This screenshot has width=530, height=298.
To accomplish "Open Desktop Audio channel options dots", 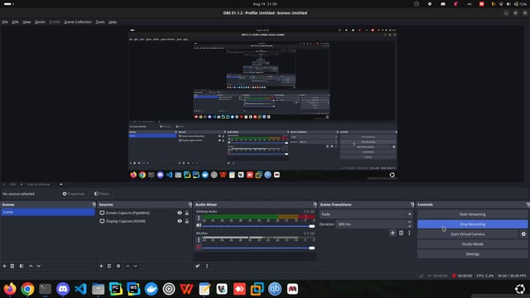I will point(199,219).
